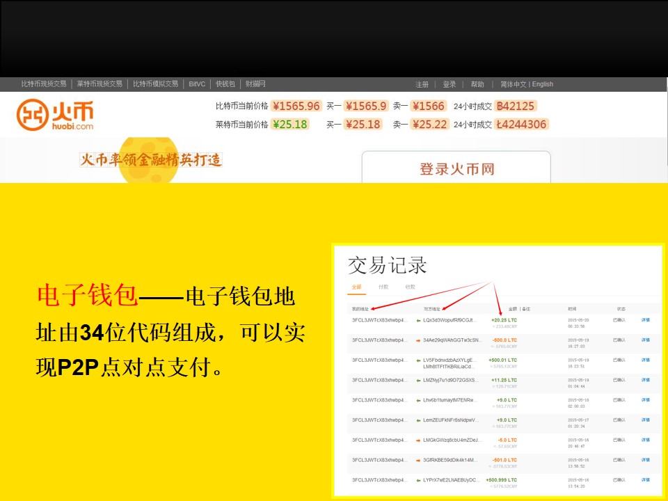The height and width of the screenshot is (501, 668).
Task: Click the 金额 column header
Action: tap(513, 309)
